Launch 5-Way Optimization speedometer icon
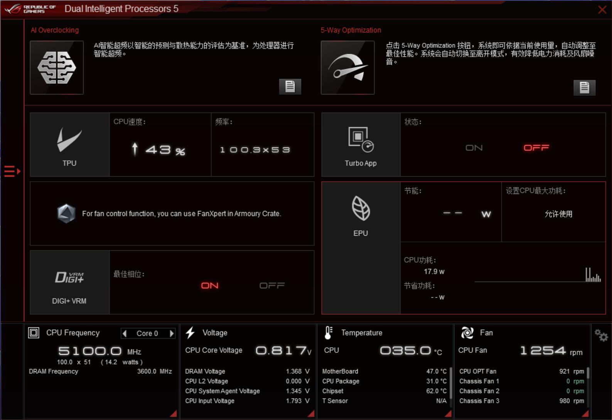612x420 pixels. pyautogui.click(x=347, y=67)
